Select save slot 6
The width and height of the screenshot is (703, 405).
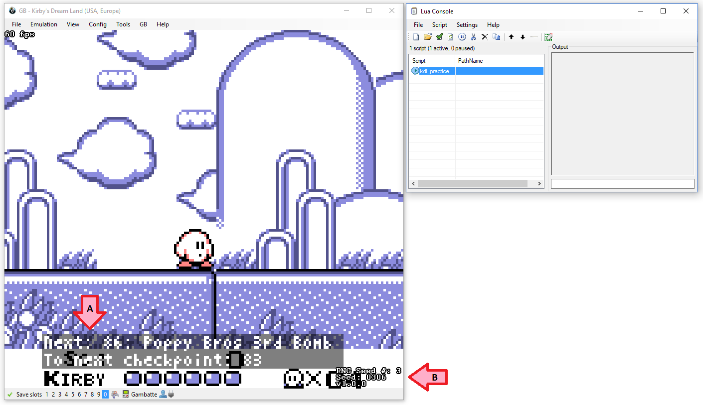[79, 395]
